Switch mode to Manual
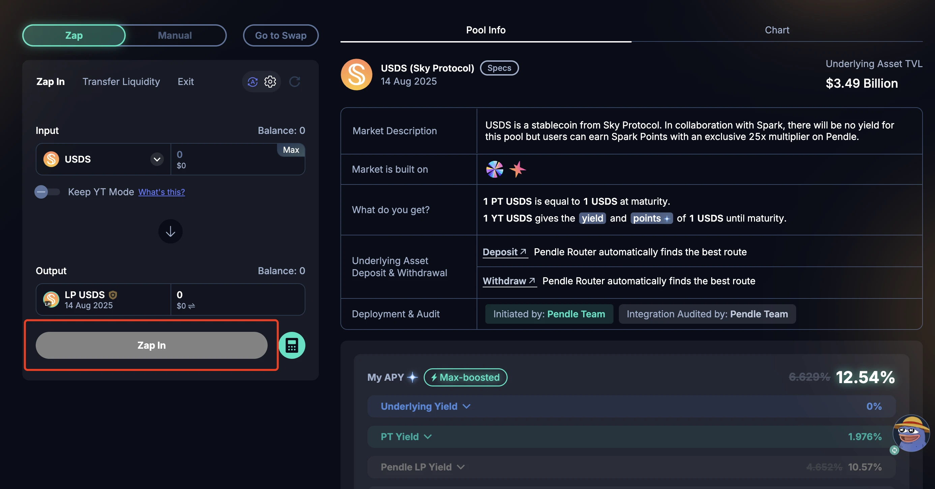935x489 pixels. coord(175,35)
